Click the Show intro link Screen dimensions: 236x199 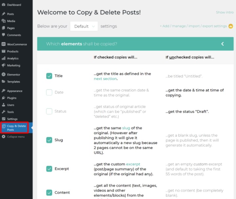tap(225, 12)
